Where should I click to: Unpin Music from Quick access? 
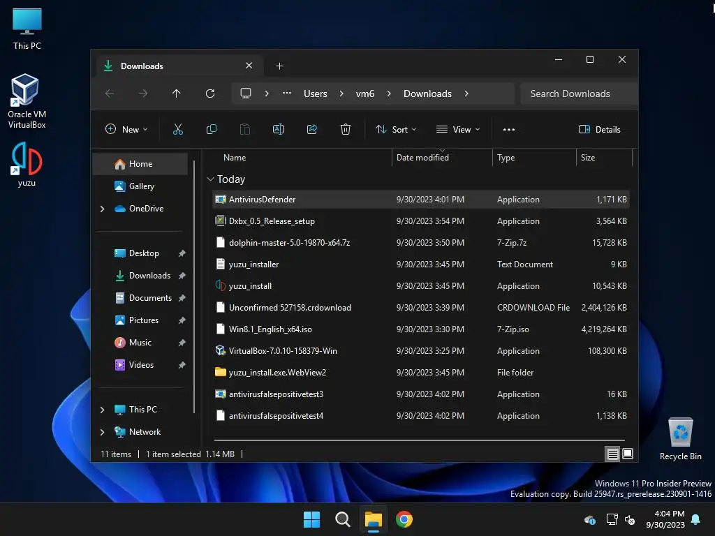click(x=182, y=343)
